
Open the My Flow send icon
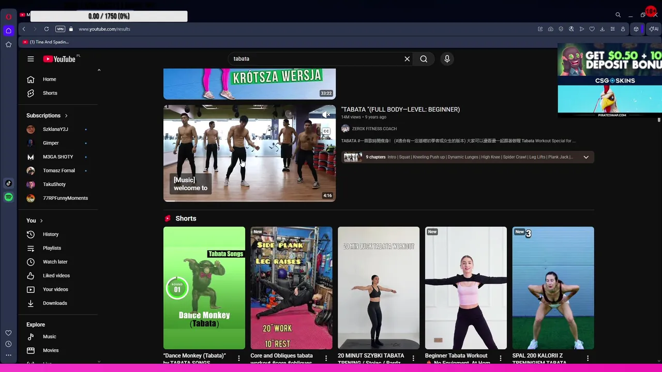(x=581, y=29)
